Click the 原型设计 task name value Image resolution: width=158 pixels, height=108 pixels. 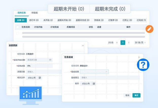tap(84, 66)
